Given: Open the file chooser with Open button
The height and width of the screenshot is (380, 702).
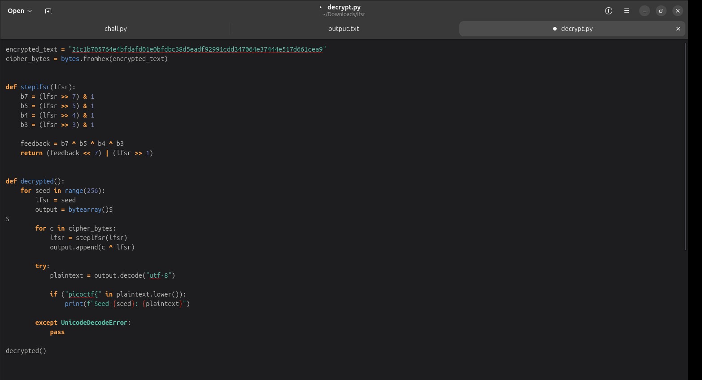Looking at the screenshot, I should [20, 11].
